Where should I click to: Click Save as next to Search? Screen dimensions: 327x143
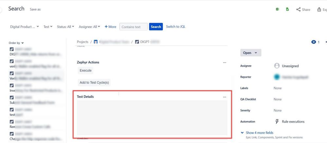pyautogui.click(x=35, y=10)
